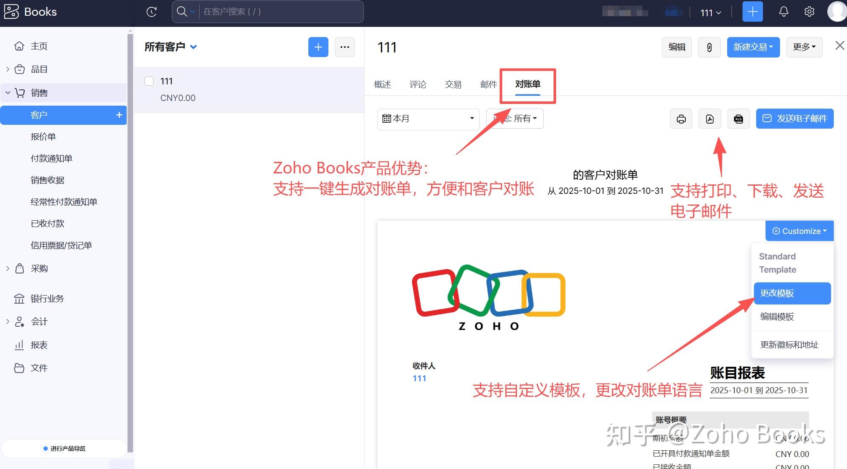Print the customer statement
Image resolution: width=847 pixels, height=469 pixels.
(x=681, y=118)
